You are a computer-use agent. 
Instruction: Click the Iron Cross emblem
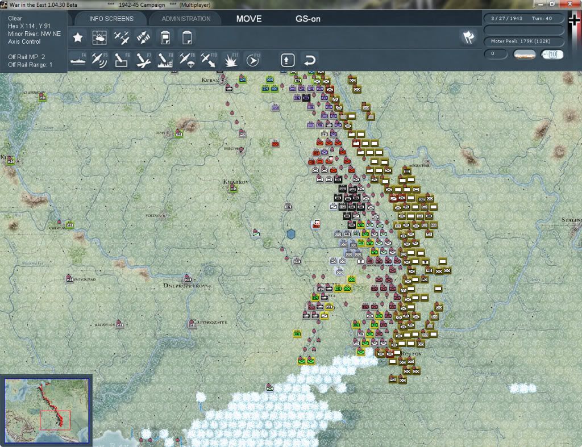pyautogui.click(x=574, y=19)
